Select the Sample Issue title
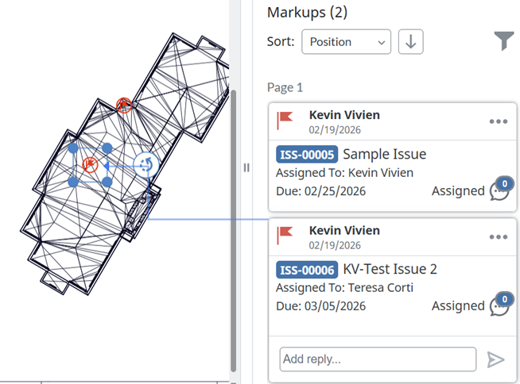The image size is (520, 384). pos(385,154)
